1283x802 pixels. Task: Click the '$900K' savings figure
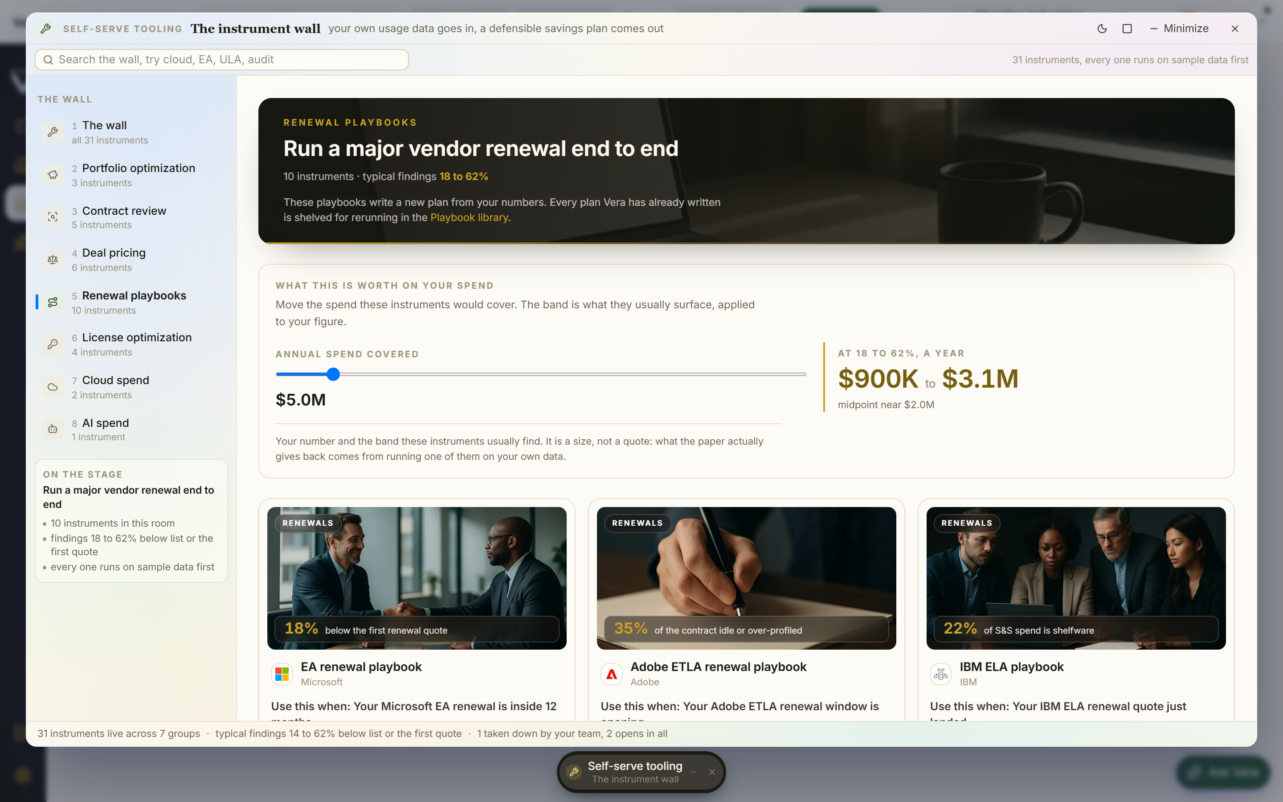878,379
